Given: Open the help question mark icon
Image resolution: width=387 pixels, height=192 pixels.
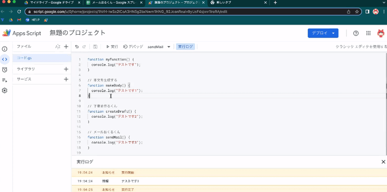Looking at the screenshot, I should pos(356,33).
